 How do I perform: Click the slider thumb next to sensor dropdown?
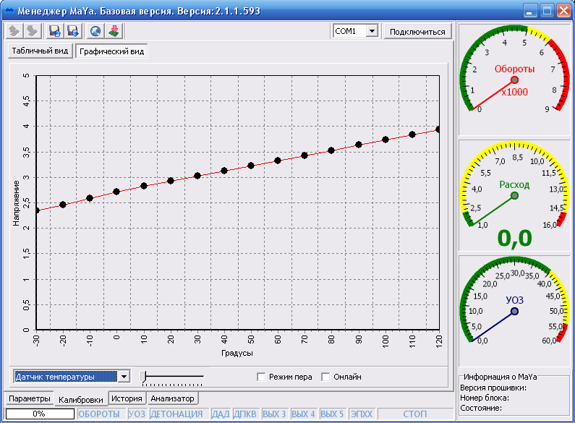pyautogui.click(x=144, y=377)
